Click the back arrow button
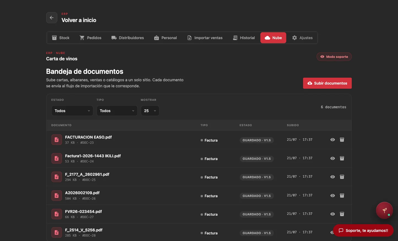398x241 pixels. (52, 18)
